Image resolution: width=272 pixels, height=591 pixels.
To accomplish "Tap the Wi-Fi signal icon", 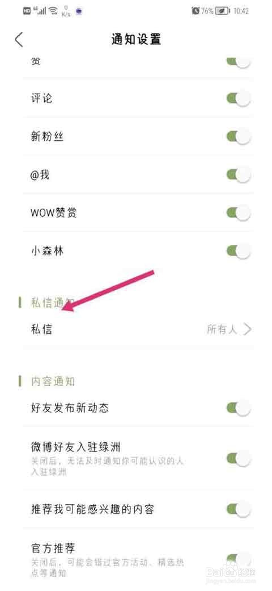I will click(52, 11).
